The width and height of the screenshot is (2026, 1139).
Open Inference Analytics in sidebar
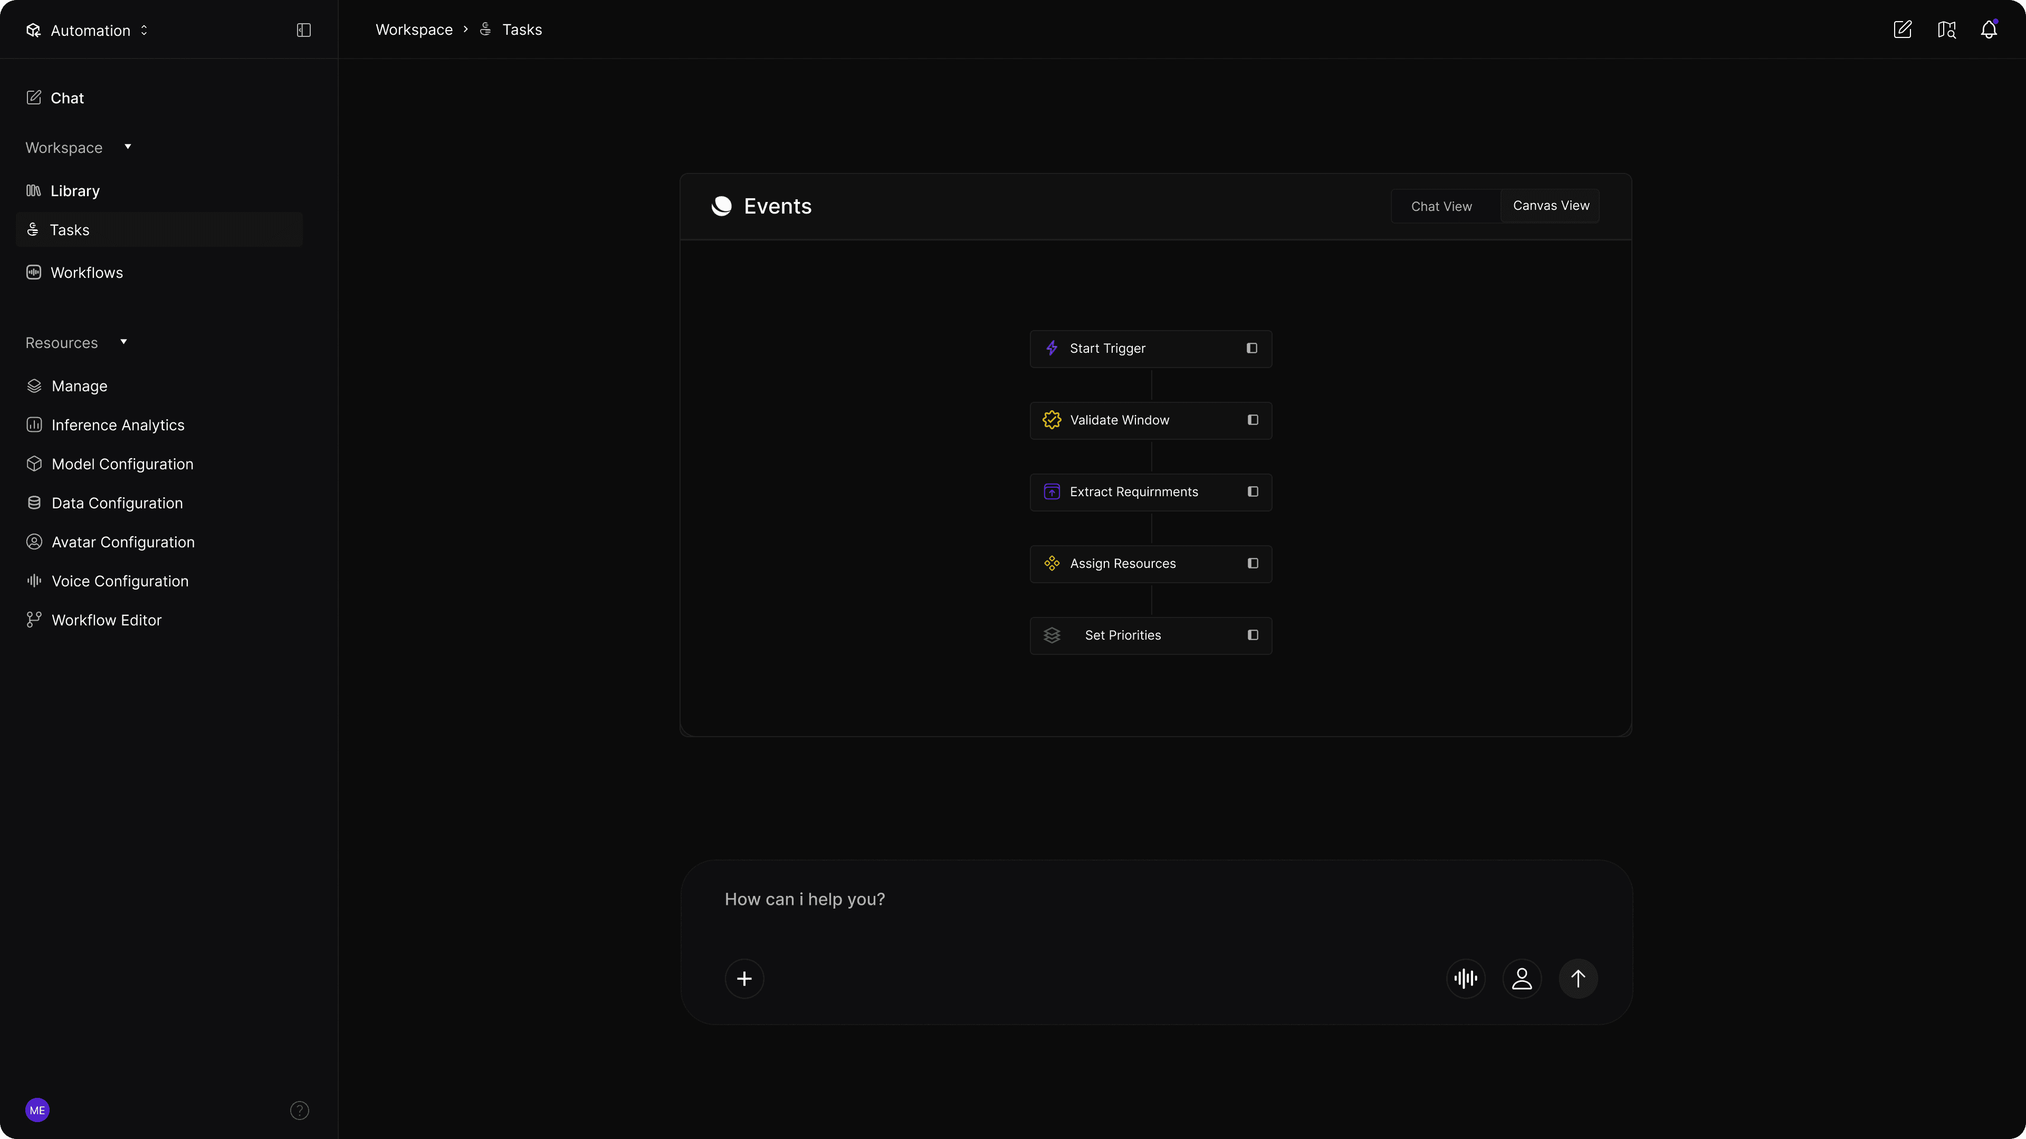click(x=117, y=425)
